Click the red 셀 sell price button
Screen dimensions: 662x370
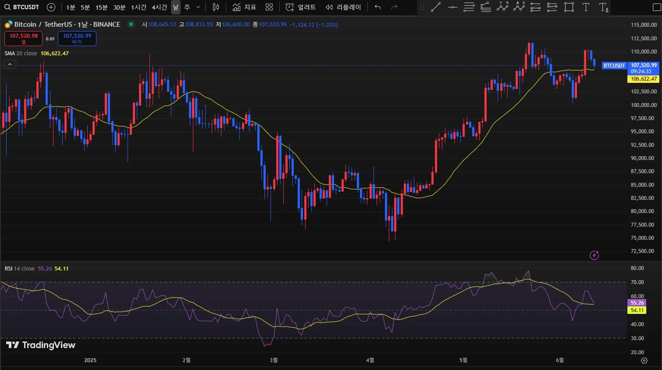[x=24, y=39]
